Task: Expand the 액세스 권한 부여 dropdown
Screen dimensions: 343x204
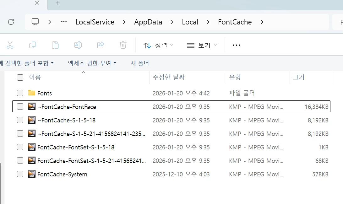Action: 92,63
